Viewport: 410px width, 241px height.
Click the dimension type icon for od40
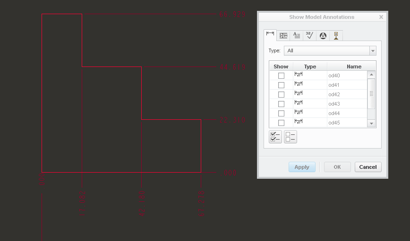tap(299, 75)
